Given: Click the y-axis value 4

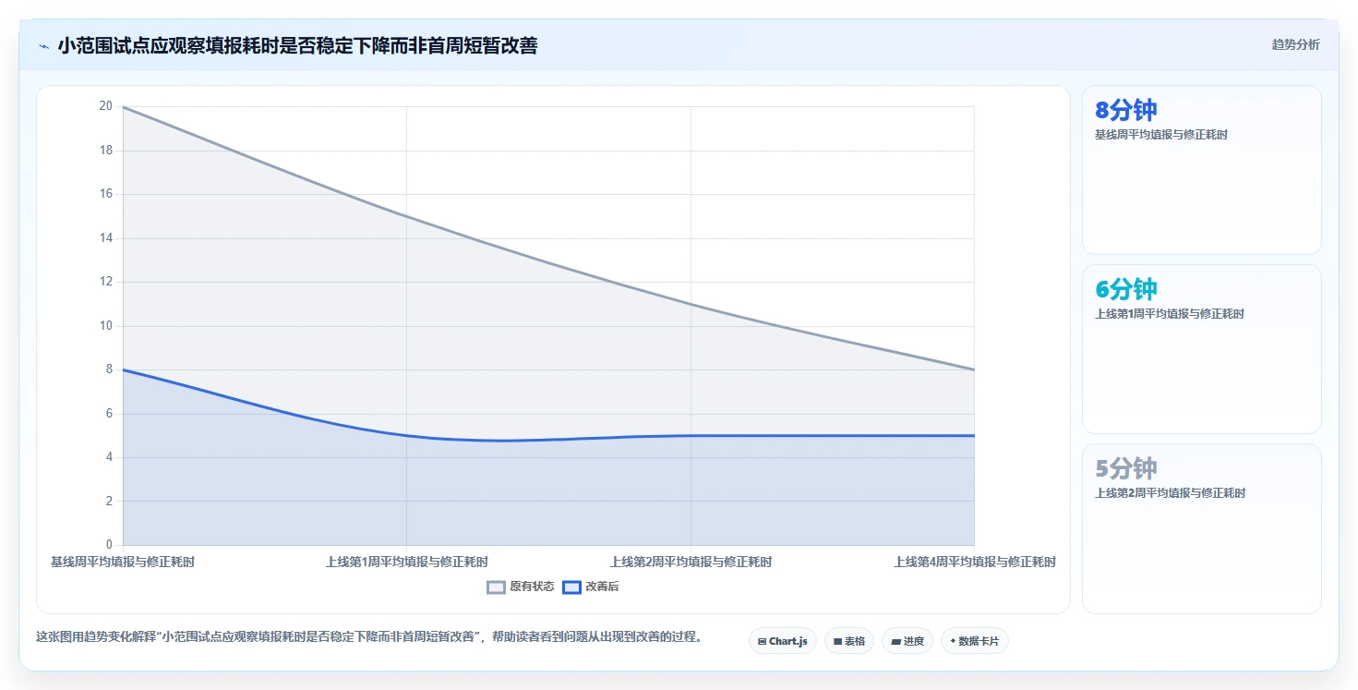Looking at the screenshot, I should [x=109, y=457].
